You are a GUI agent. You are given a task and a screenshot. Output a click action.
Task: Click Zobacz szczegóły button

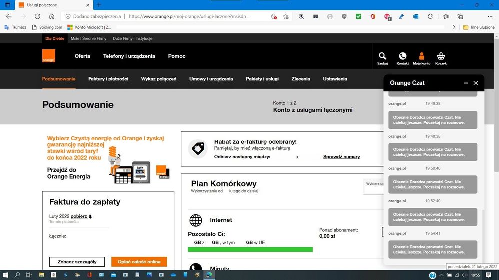[x=77, y=262]
